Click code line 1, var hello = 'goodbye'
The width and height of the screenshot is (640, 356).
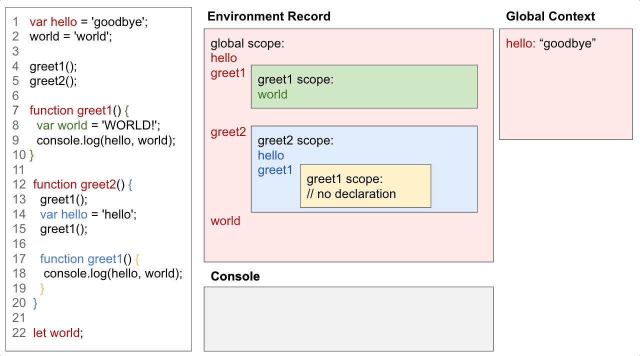[x=88, y=22]
